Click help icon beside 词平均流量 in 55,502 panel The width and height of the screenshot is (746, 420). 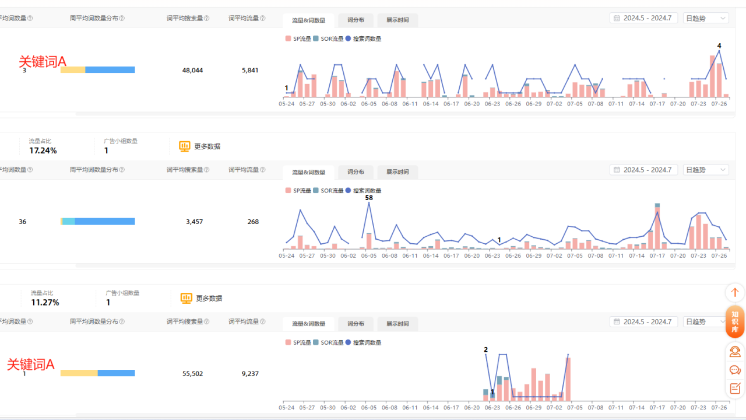[263, 321]
